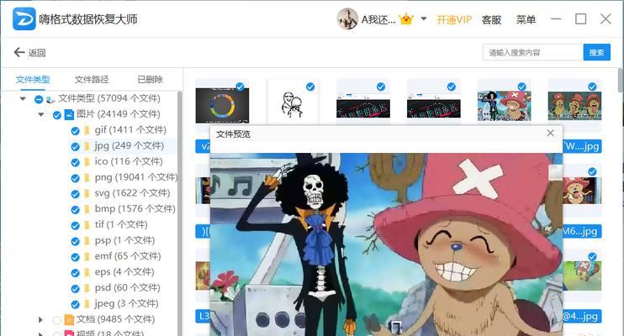Image resolution: width=624 pixels, height=336 pixels.
Task: Collapse the 图片 tree node
Action: [40, 114]
